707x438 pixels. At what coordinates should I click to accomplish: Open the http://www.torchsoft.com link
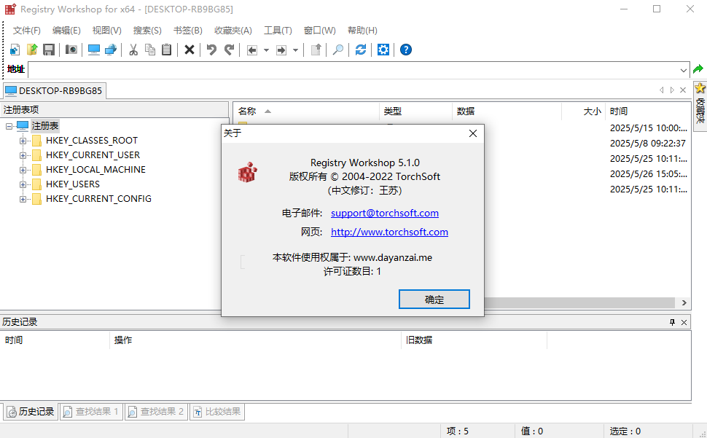pos(389,232)
